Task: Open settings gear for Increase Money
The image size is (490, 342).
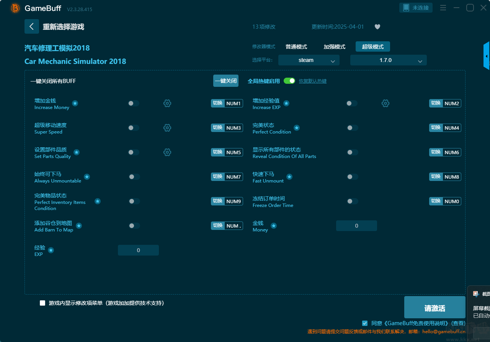Action: pos(167,103)
